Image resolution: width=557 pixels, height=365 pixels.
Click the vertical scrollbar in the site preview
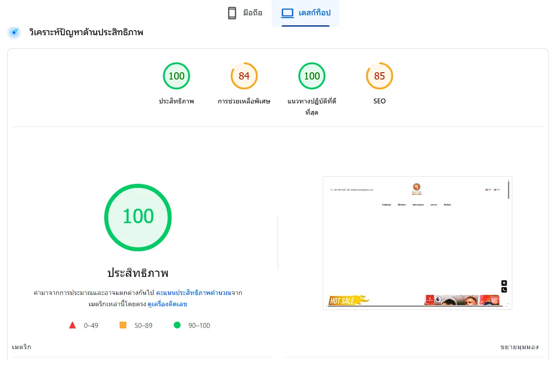click(x=509, y=191)
